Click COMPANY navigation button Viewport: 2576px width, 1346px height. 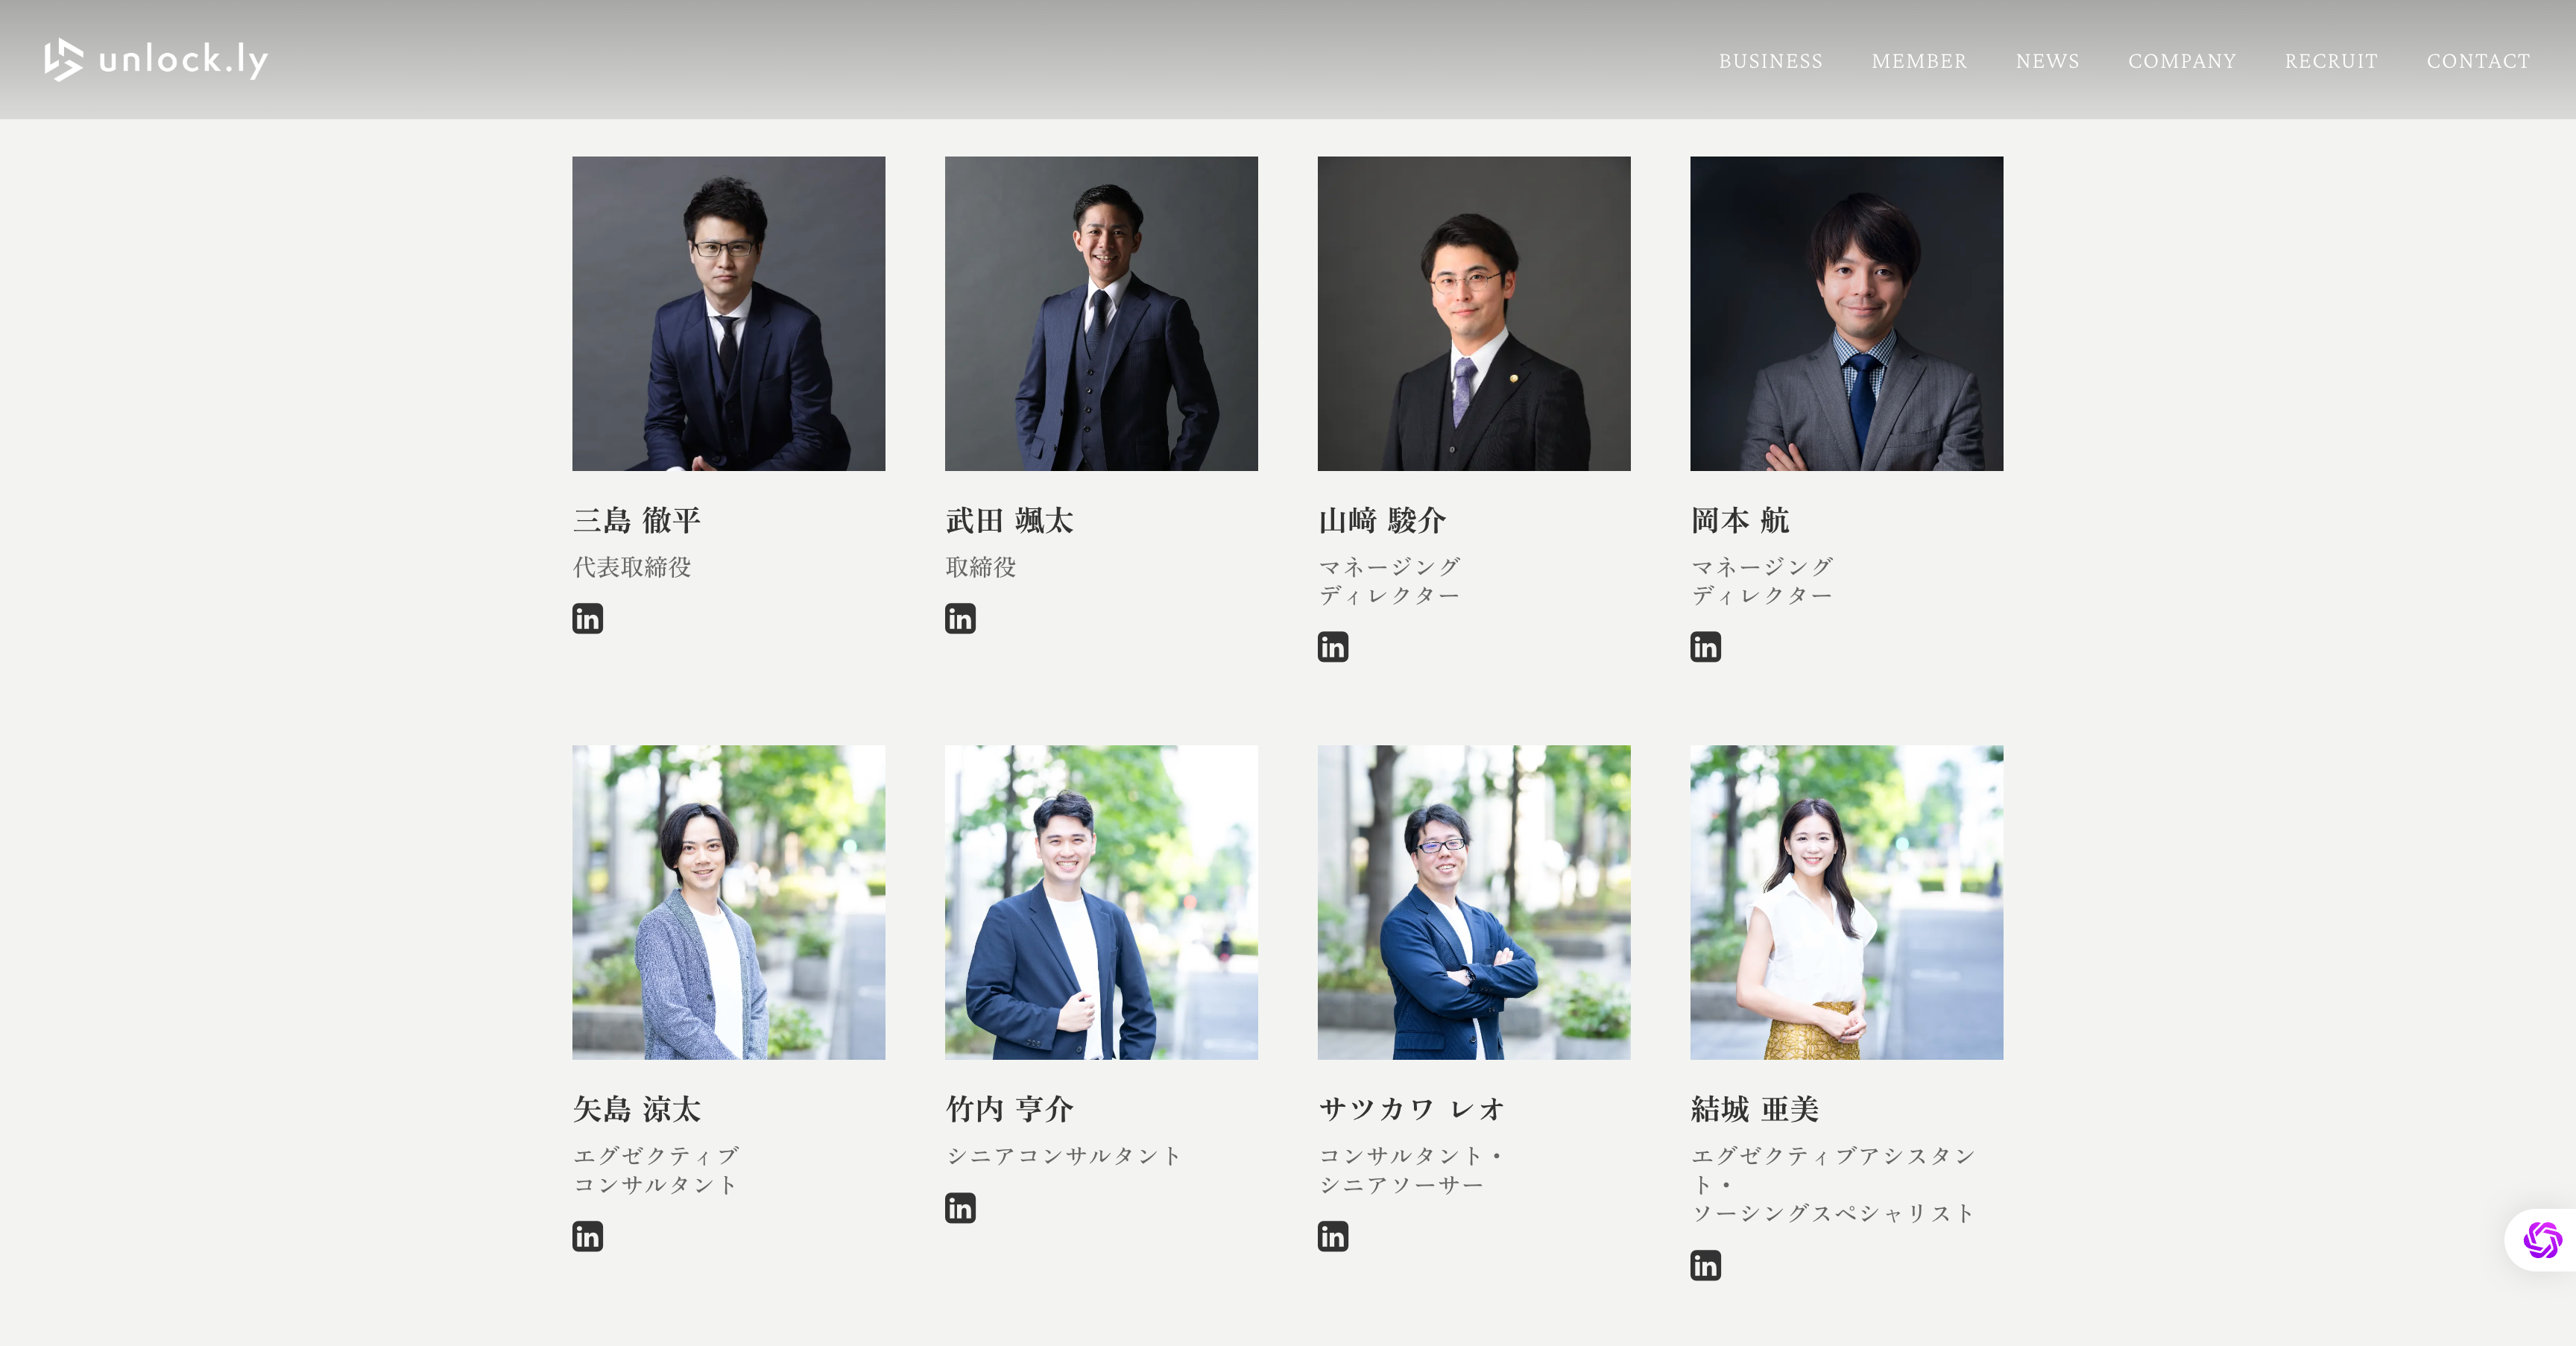[2181, 61]
